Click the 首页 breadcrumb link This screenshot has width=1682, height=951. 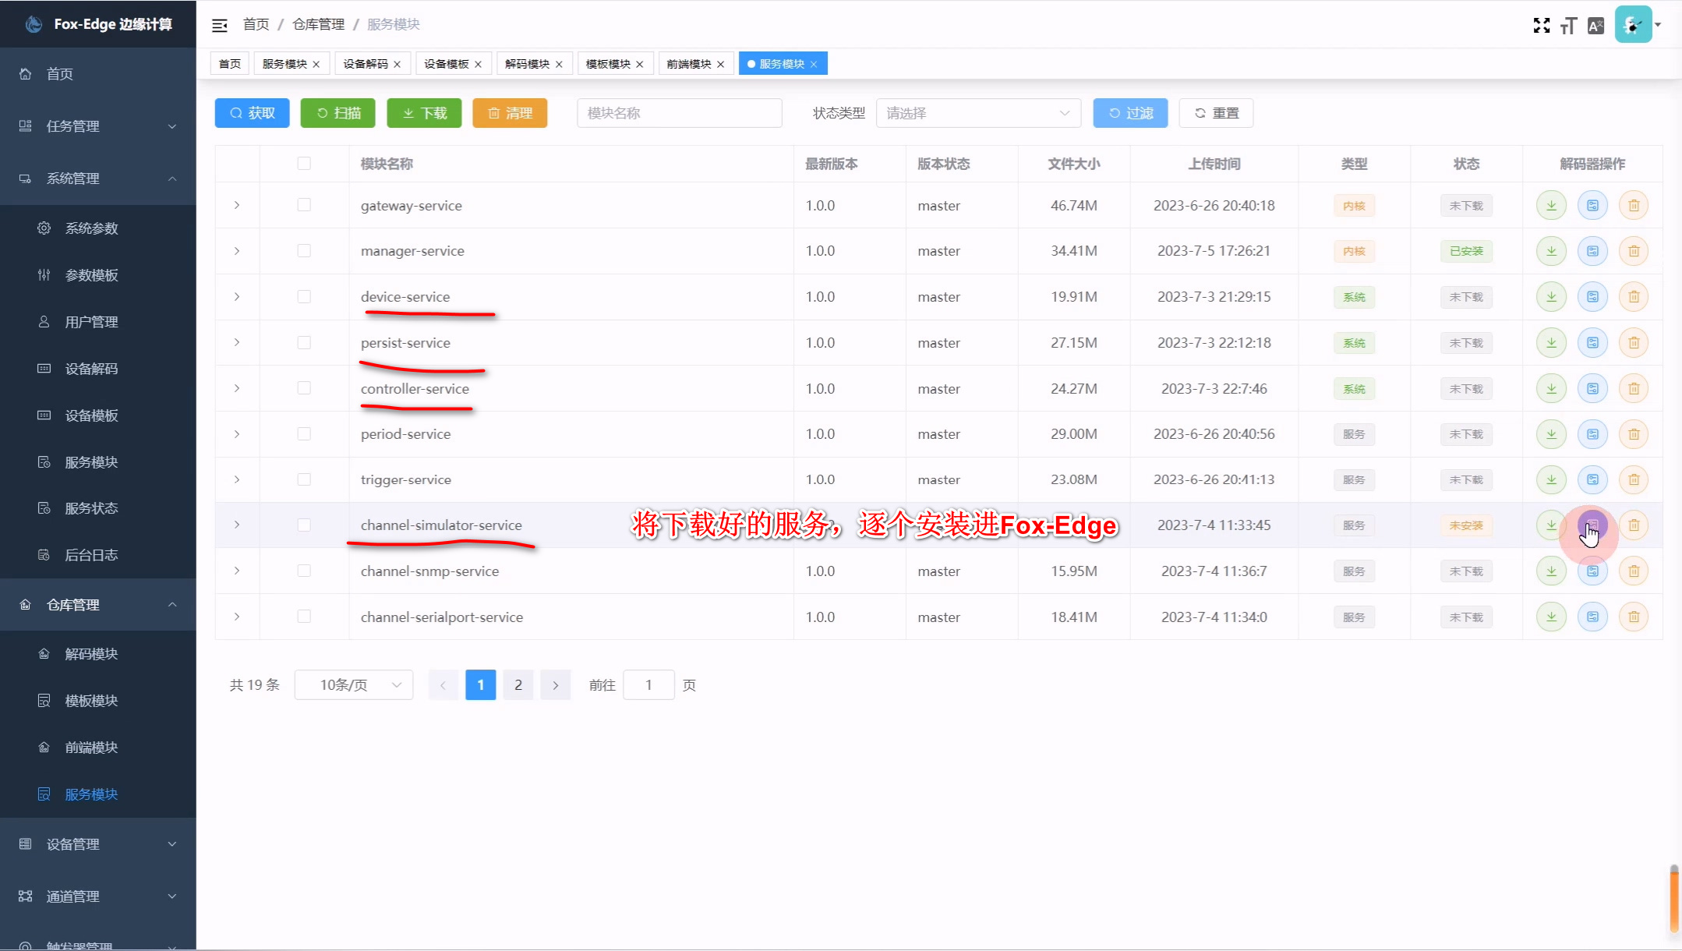(256, 25)
